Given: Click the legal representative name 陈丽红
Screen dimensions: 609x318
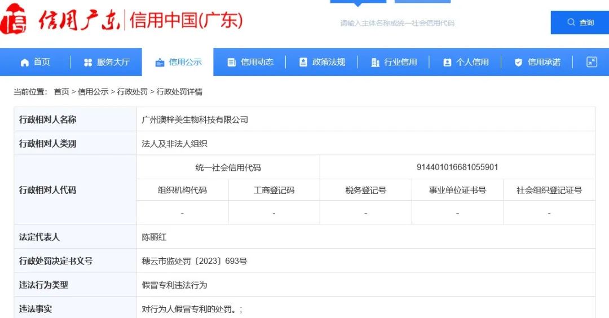Looking at the screenshot, I should (154, 237).
